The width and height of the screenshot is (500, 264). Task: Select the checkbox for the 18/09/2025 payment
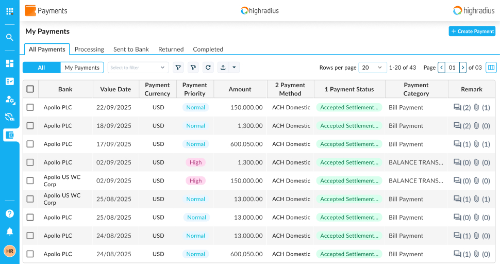pyautogui.click(x=30, y=126)
